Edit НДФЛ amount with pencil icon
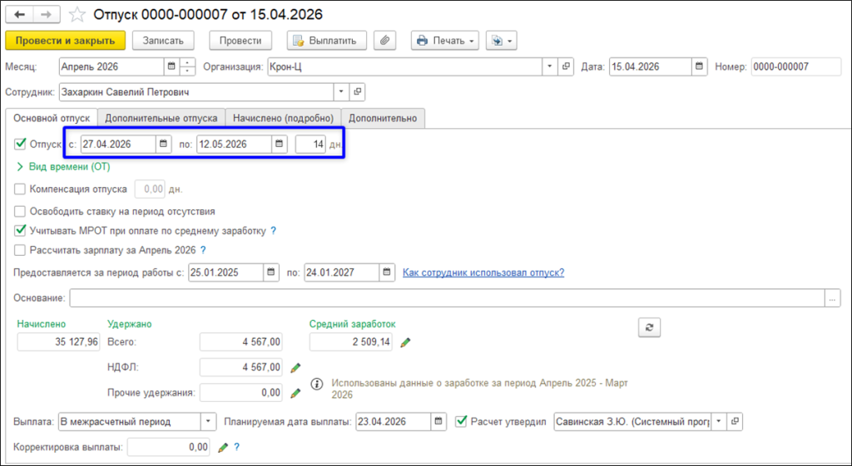The width and height of the screenshot is (852, 466). point(295,368)
